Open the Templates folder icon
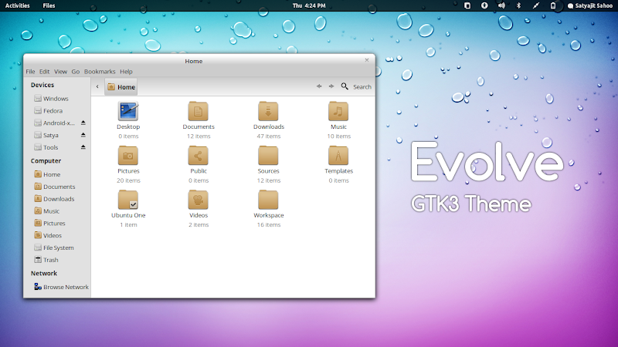Screen dimensions: 618x347 (338, 156)
